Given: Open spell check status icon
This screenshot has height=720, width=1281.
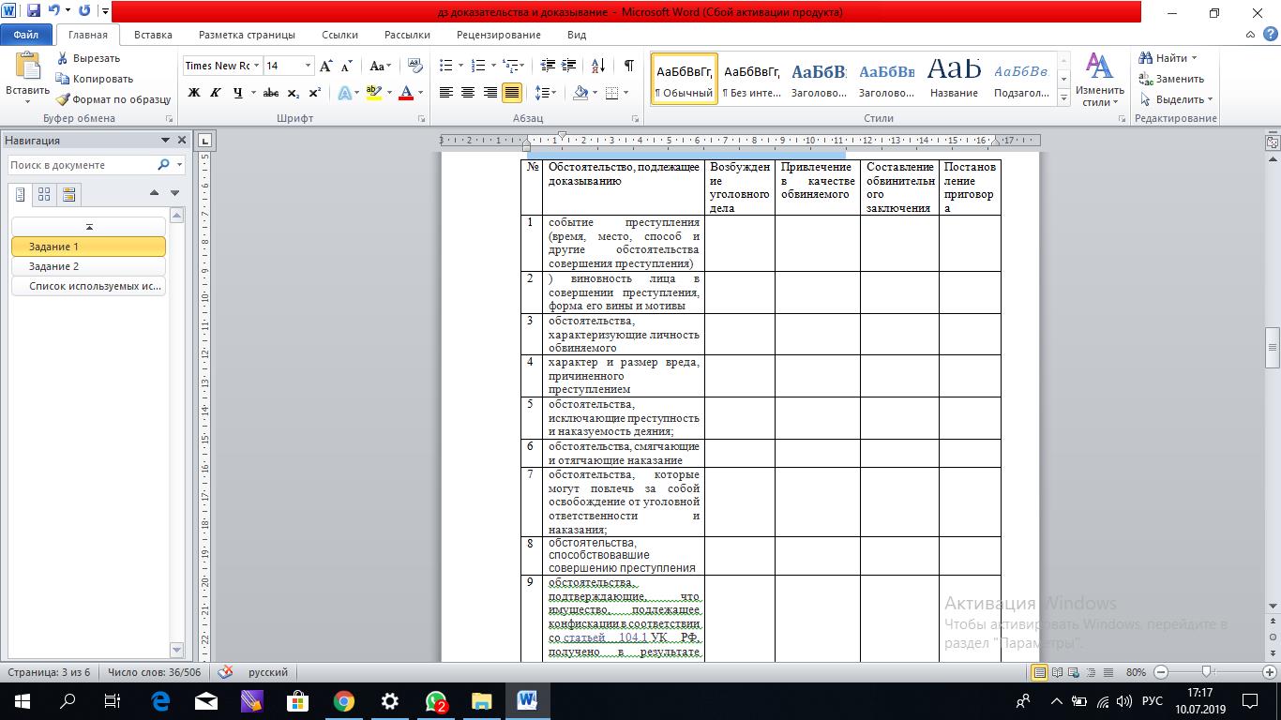Looking at the screenshot, I should coord(225,672).
